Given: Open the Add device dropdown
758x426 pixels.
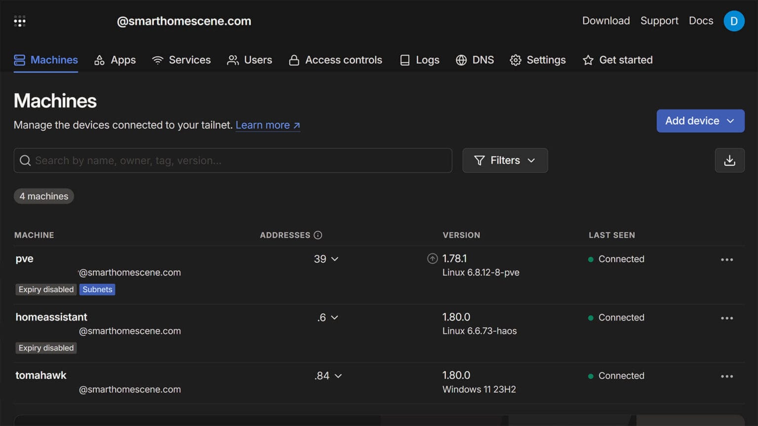Looking at the screenshot, I should pos(700,121).
